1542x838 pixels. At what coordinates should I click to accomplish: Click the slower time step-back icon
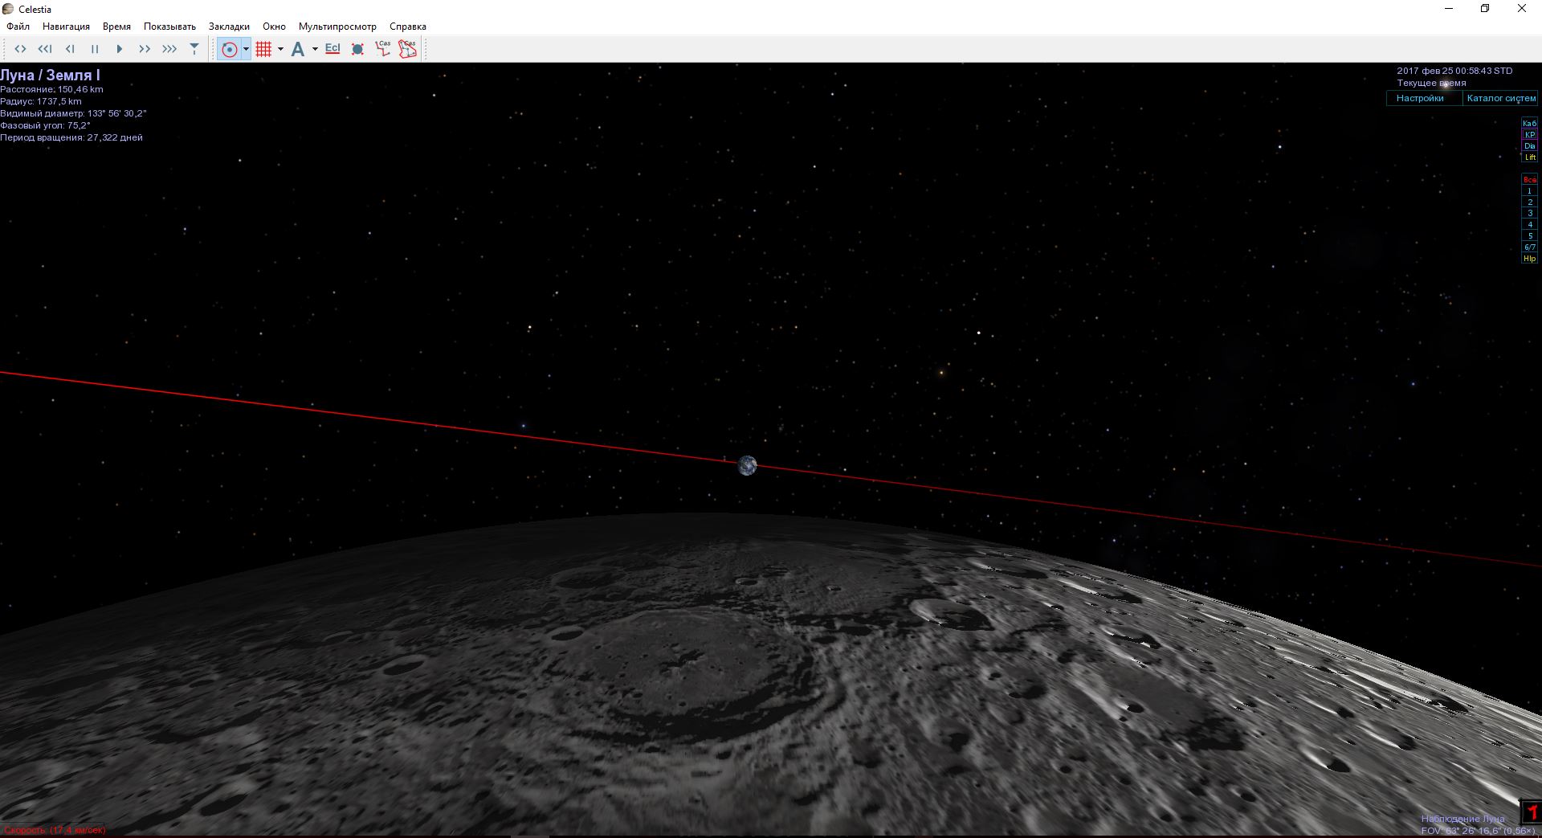tap(70, 49)
